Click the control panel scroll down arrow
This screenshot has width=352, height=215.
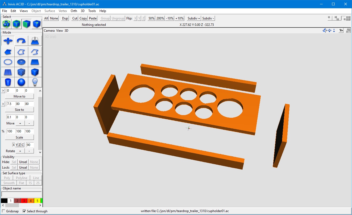pos(40,152)
